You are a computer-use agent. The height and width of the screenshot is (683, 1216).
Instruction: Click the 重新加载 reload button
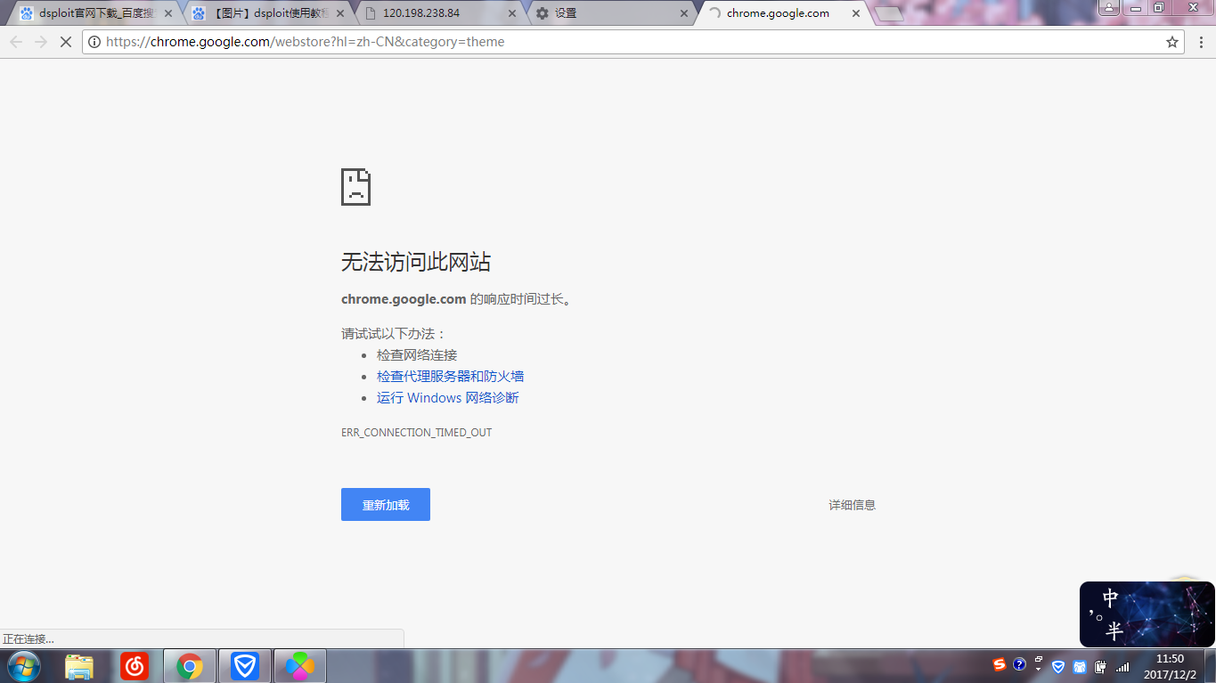386,505
